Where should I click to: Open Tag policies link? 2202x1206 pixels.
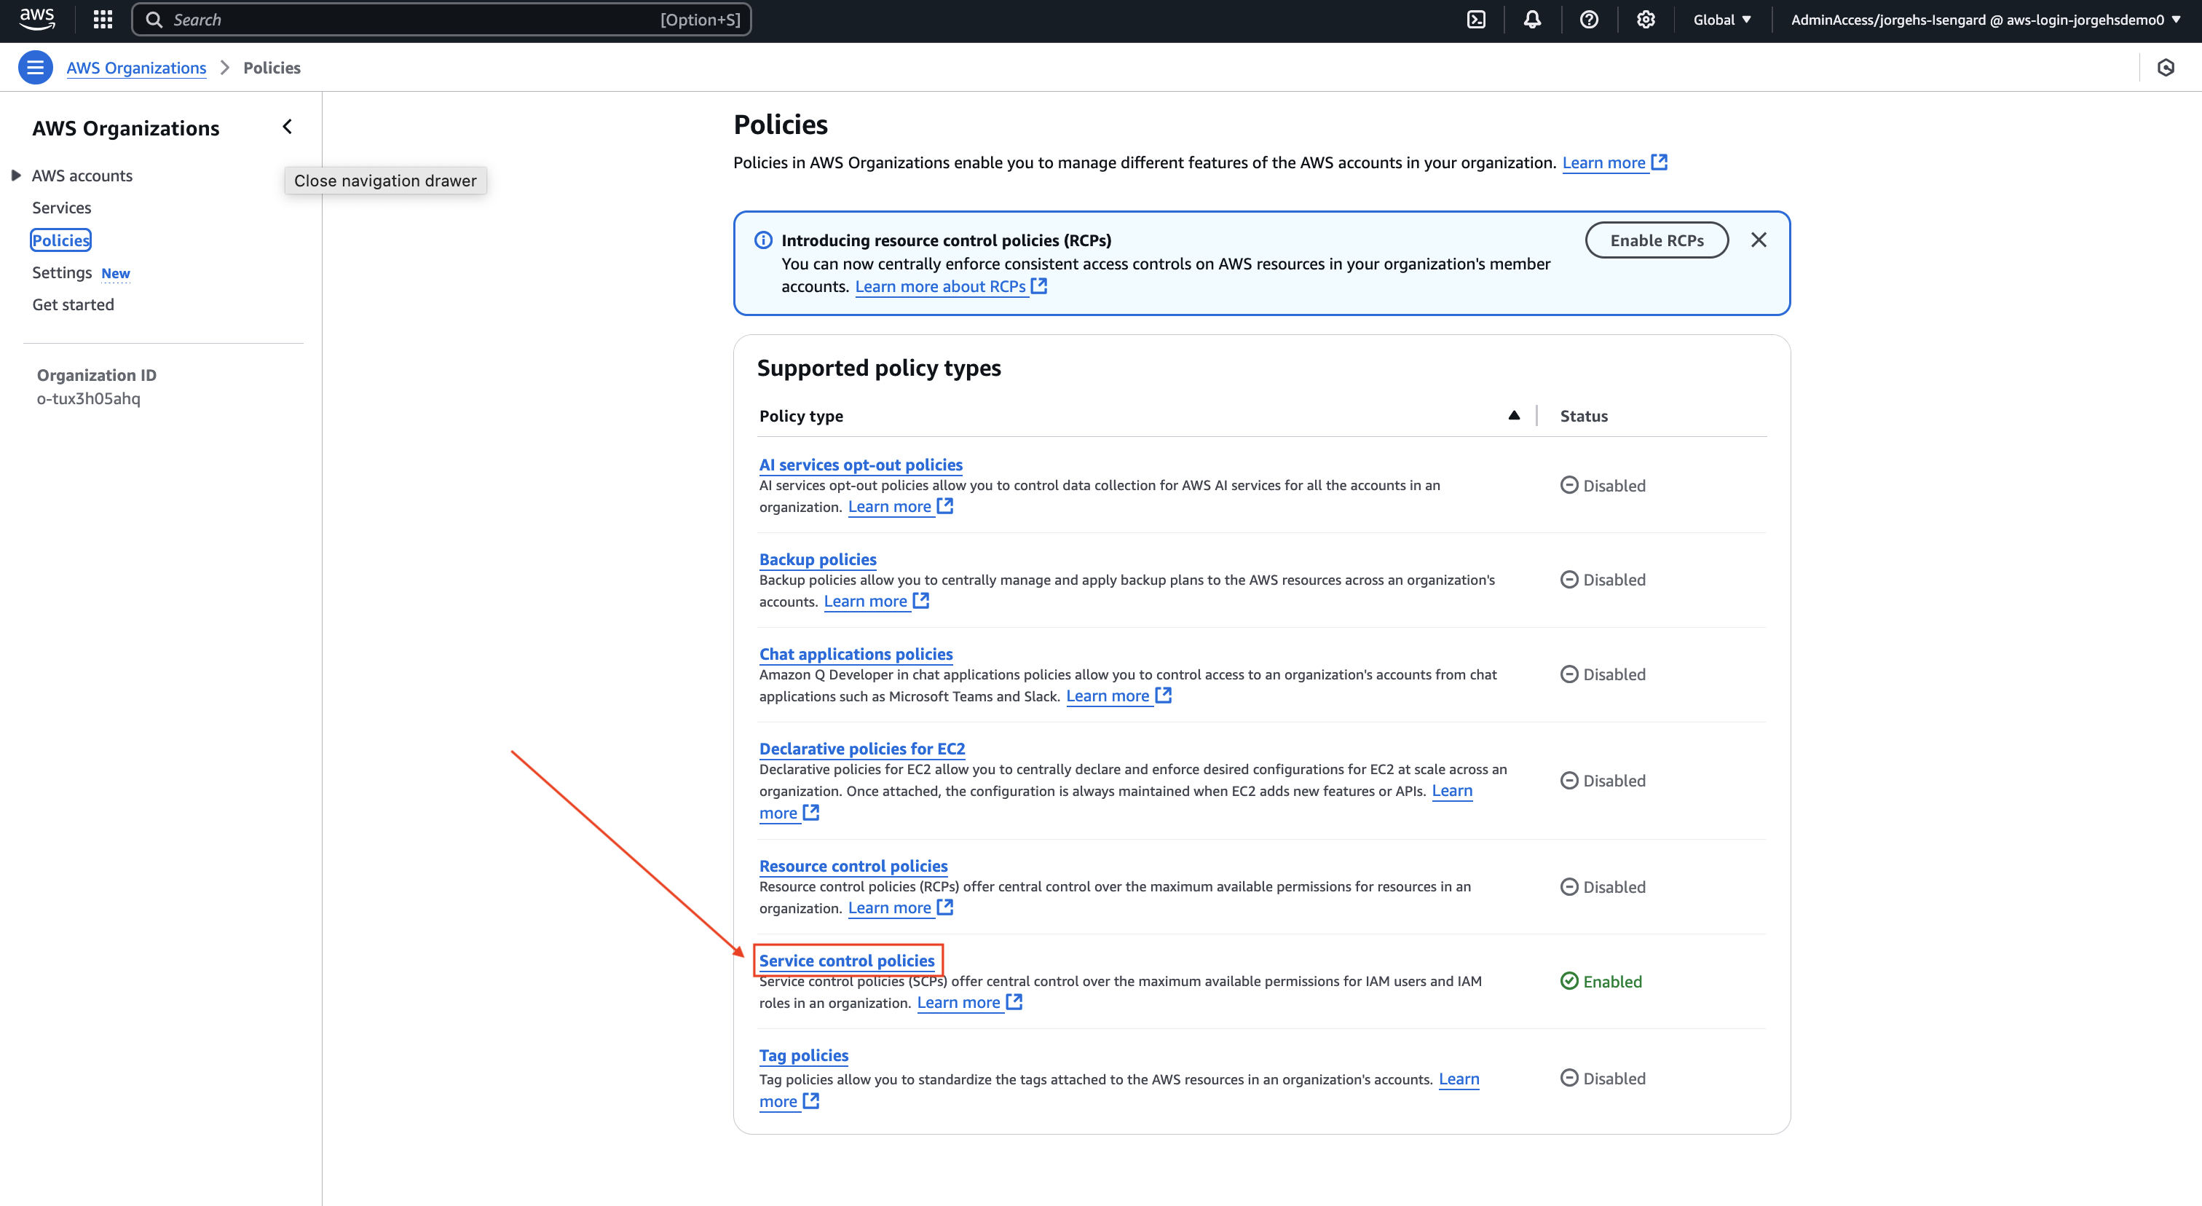[803, 1055]
